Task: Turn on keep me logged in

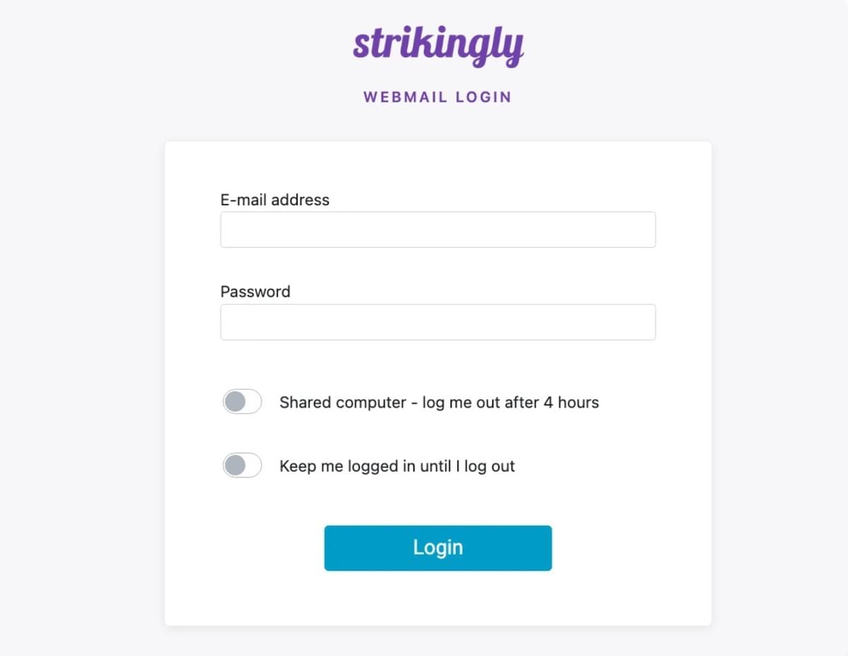Action: coord(242,465)
